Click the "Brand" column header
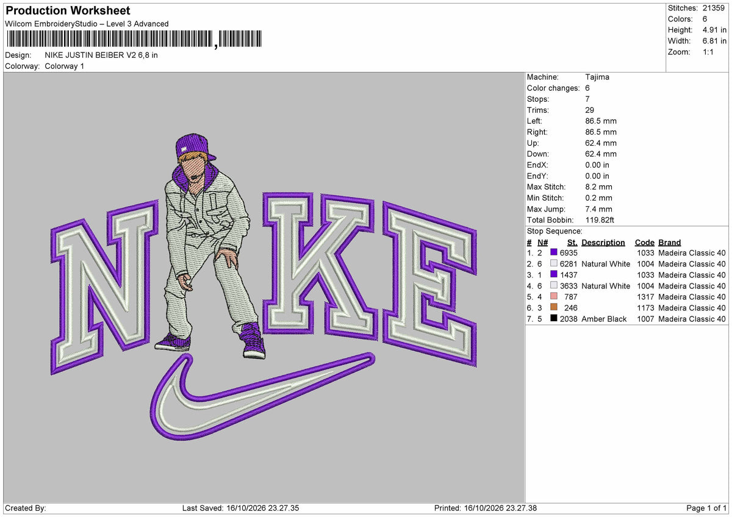This screenshot has width=732, height=517. 670,242
